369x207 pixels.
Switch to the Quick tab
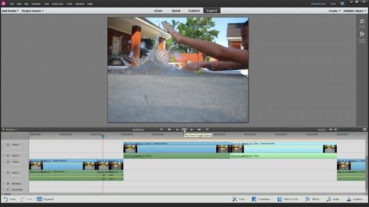coord(176,11)
